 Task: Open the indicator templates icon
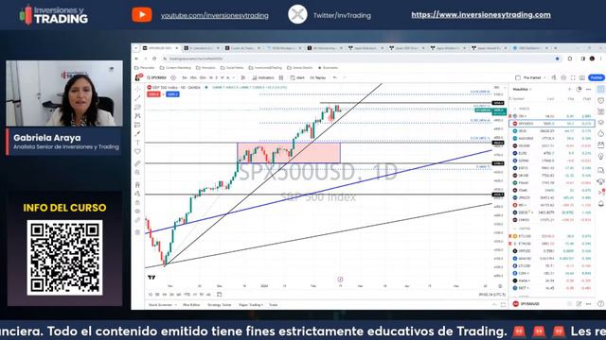(281, 77)
